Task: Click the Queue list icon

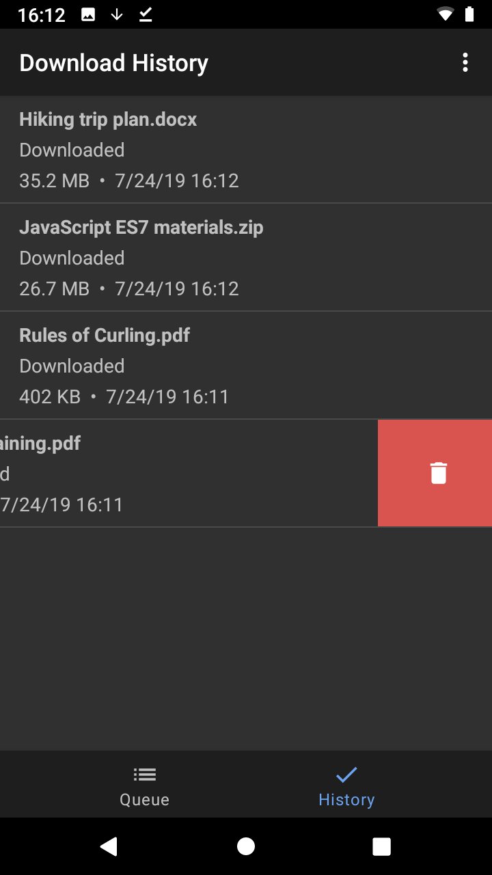Action: [x=144, y=775]
